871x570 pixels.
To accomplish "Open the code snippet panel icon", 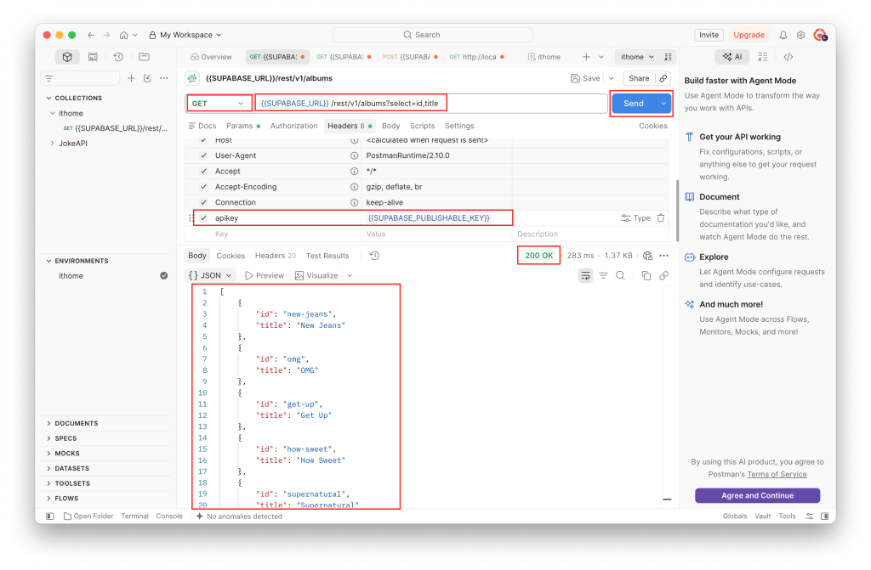I will 788,57.
